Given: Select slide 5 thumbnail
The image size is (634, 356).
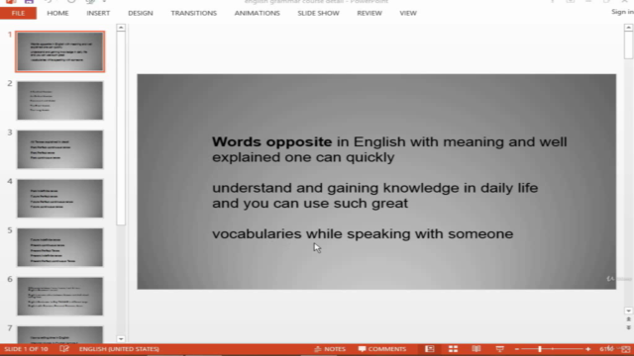Looking at the screenshot, I should [x=59, y=247].
